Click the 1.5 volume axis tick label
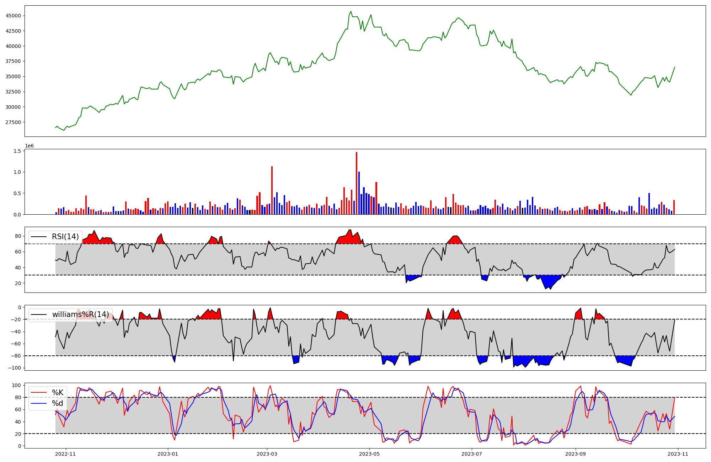Image resolution: width=711 pixels, height=462 pixels. point(17,151)
